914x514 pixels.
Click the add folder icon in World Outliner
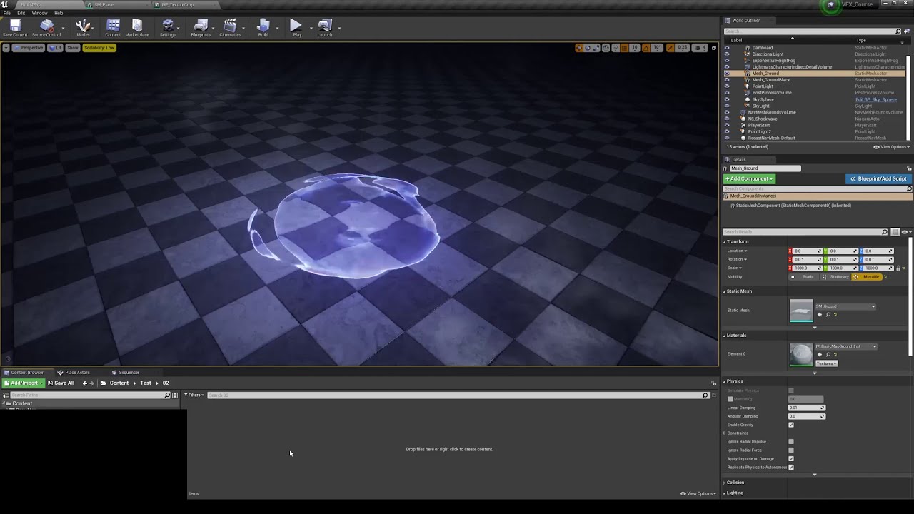click(x=908, y=31)
